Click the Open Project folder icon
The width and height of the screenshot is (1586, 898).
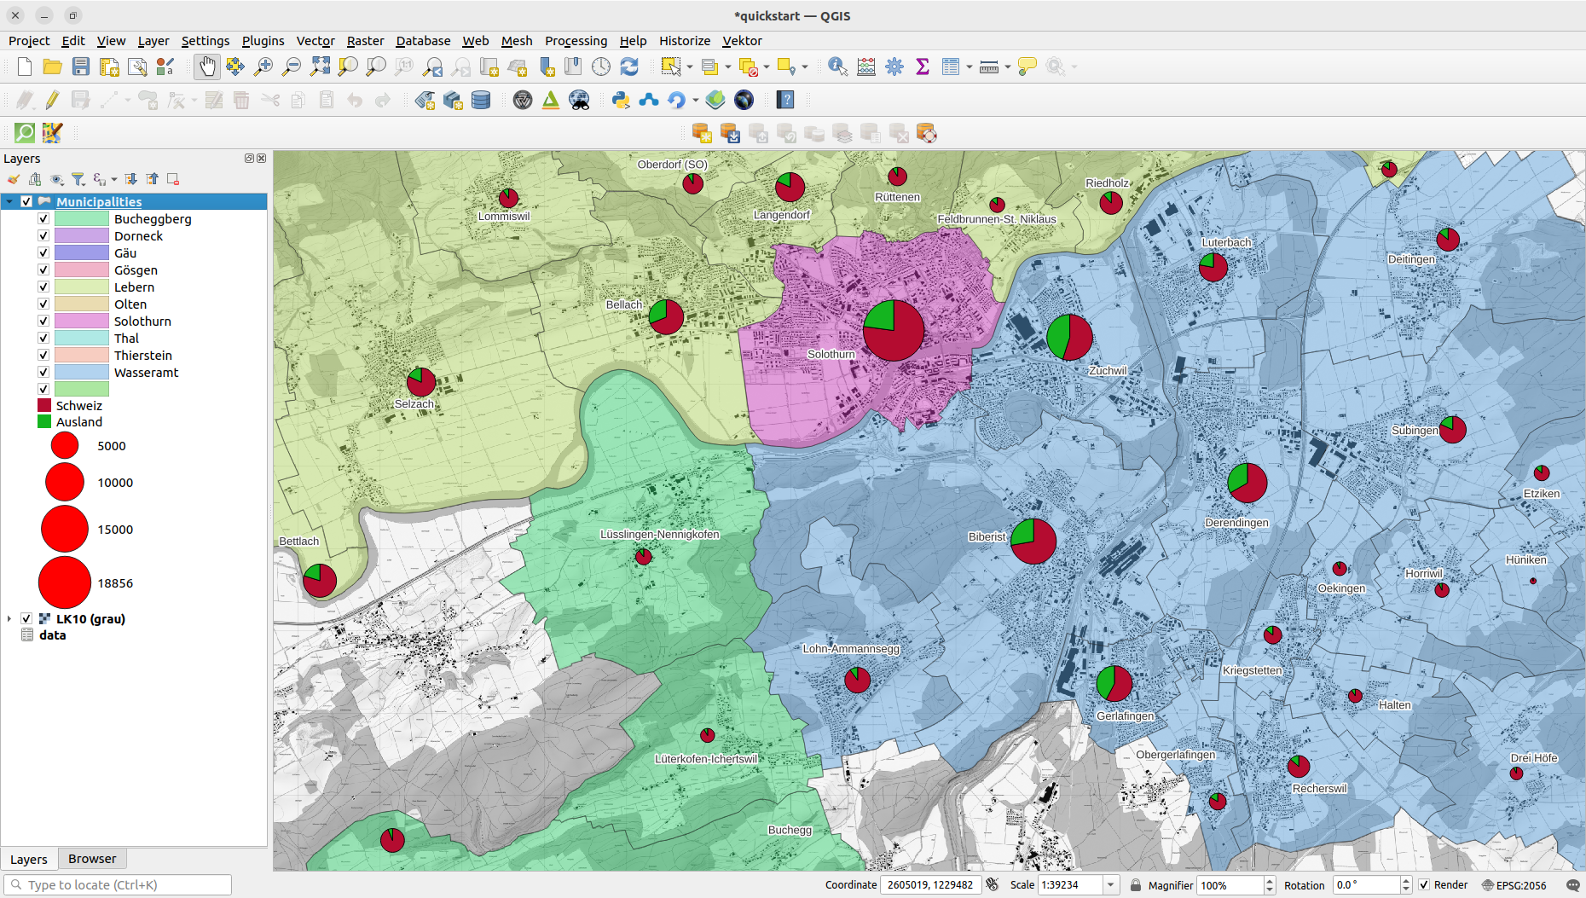53,67
